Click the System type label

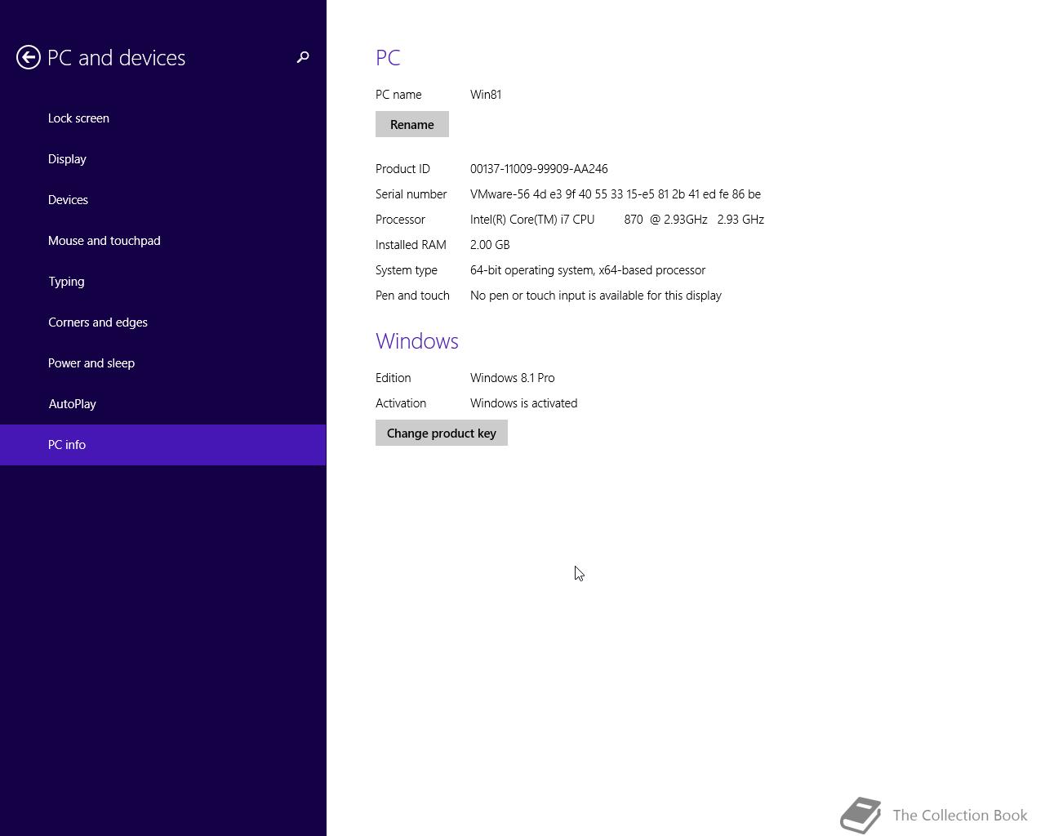[407, 270]
